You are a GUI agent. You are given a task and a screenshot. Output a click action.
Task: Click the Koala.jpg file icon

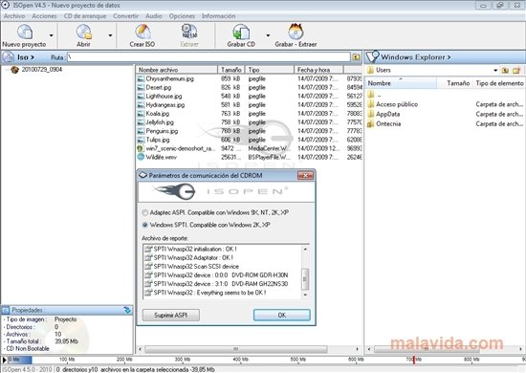tap(141, 114)
